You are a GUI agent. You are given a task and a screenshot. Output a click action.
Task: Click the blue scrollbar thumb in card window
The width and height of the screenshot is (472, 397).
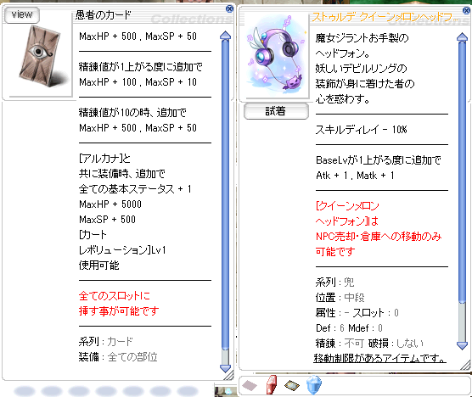[x=225, y=195]
